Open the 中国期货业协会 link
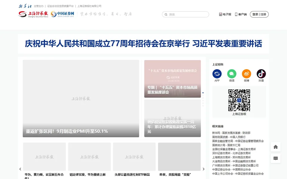 [x=242, y=169]
